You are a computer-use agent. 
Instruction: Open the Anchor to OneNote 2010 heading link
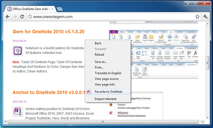click(49, 92)
